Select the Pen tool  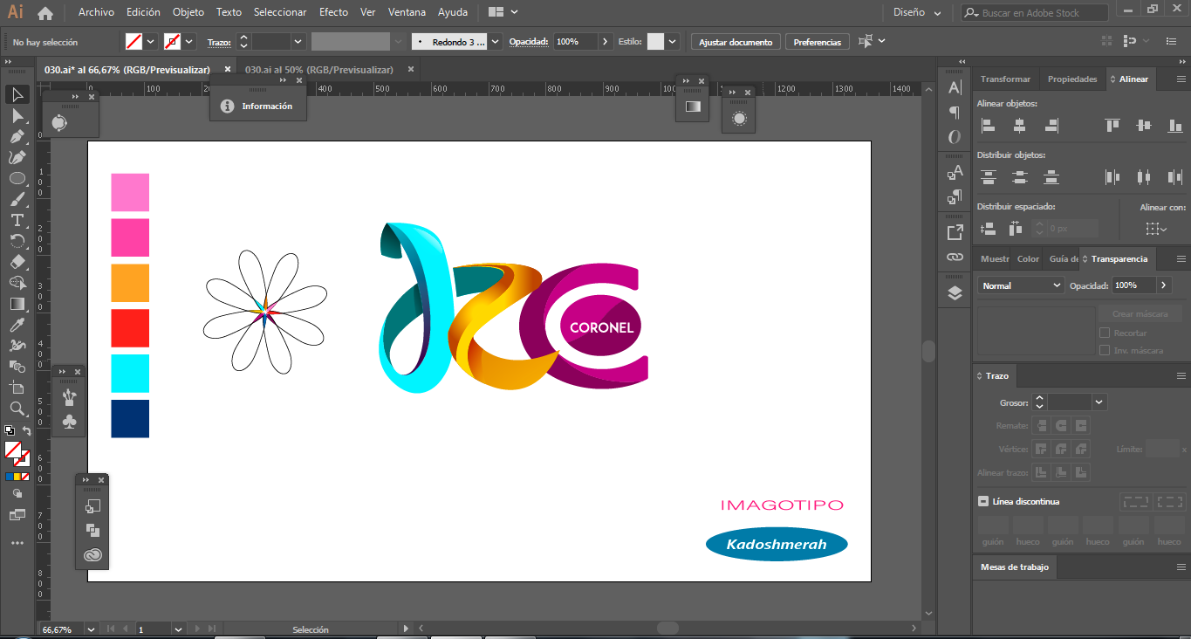tap(17, 136)
